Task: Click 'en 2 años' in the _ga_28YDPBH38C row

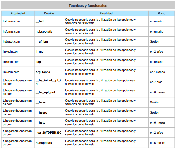Action: point(157,132)
